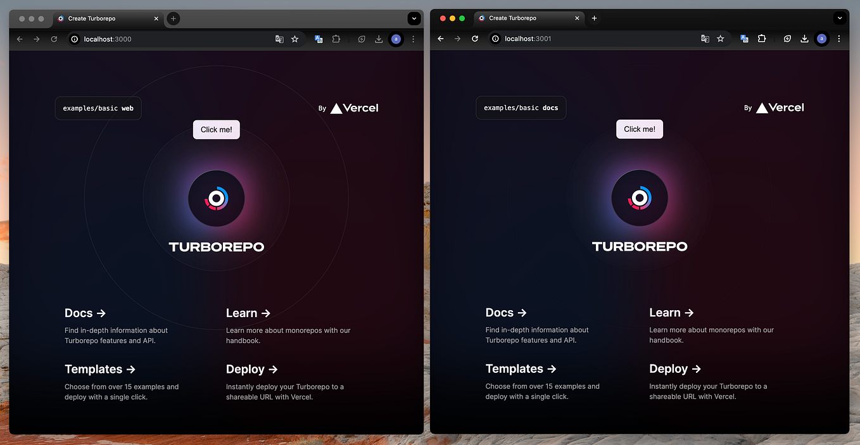Open tab search dropdown in localhost:3001 window
The height and width of the screenshot is (445, 860).
tap(840, 18)
